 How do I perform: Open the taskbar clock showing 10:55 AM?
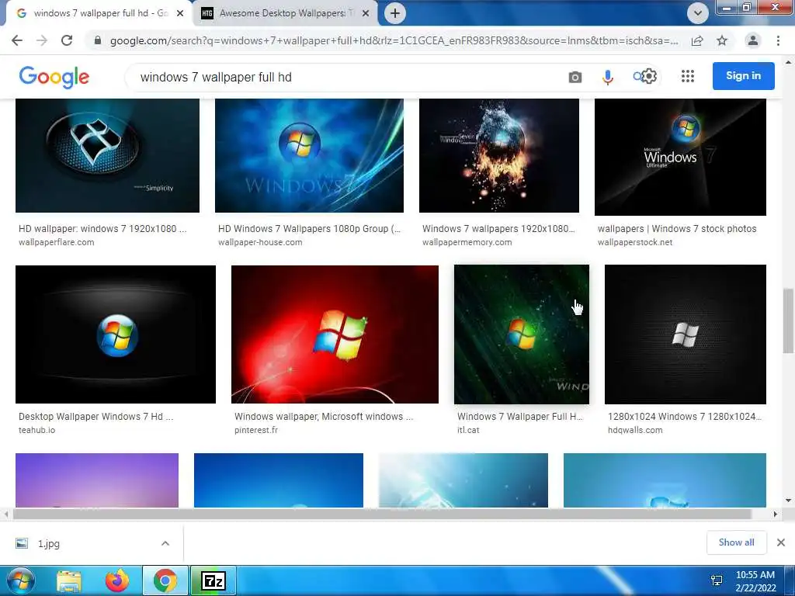(755, 581)
